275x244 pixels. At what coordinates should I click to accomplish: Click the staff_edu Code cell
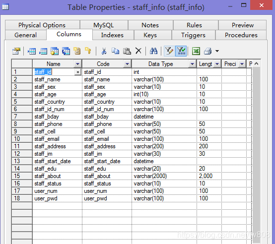107,169
